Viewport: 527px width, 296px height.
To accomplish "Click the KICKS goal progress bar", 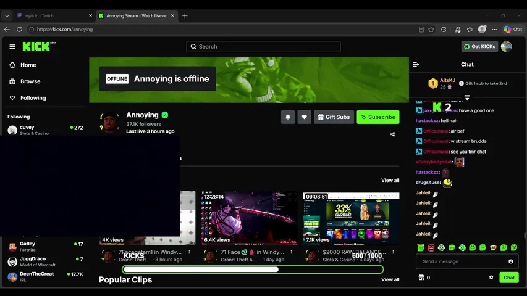I will click(253, 269).
